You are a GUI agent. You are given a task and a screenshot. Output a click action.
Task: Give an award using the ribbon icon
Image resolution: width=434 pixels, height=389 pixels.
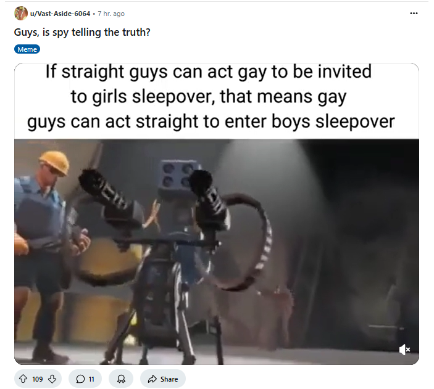click(x=121, y=379)
